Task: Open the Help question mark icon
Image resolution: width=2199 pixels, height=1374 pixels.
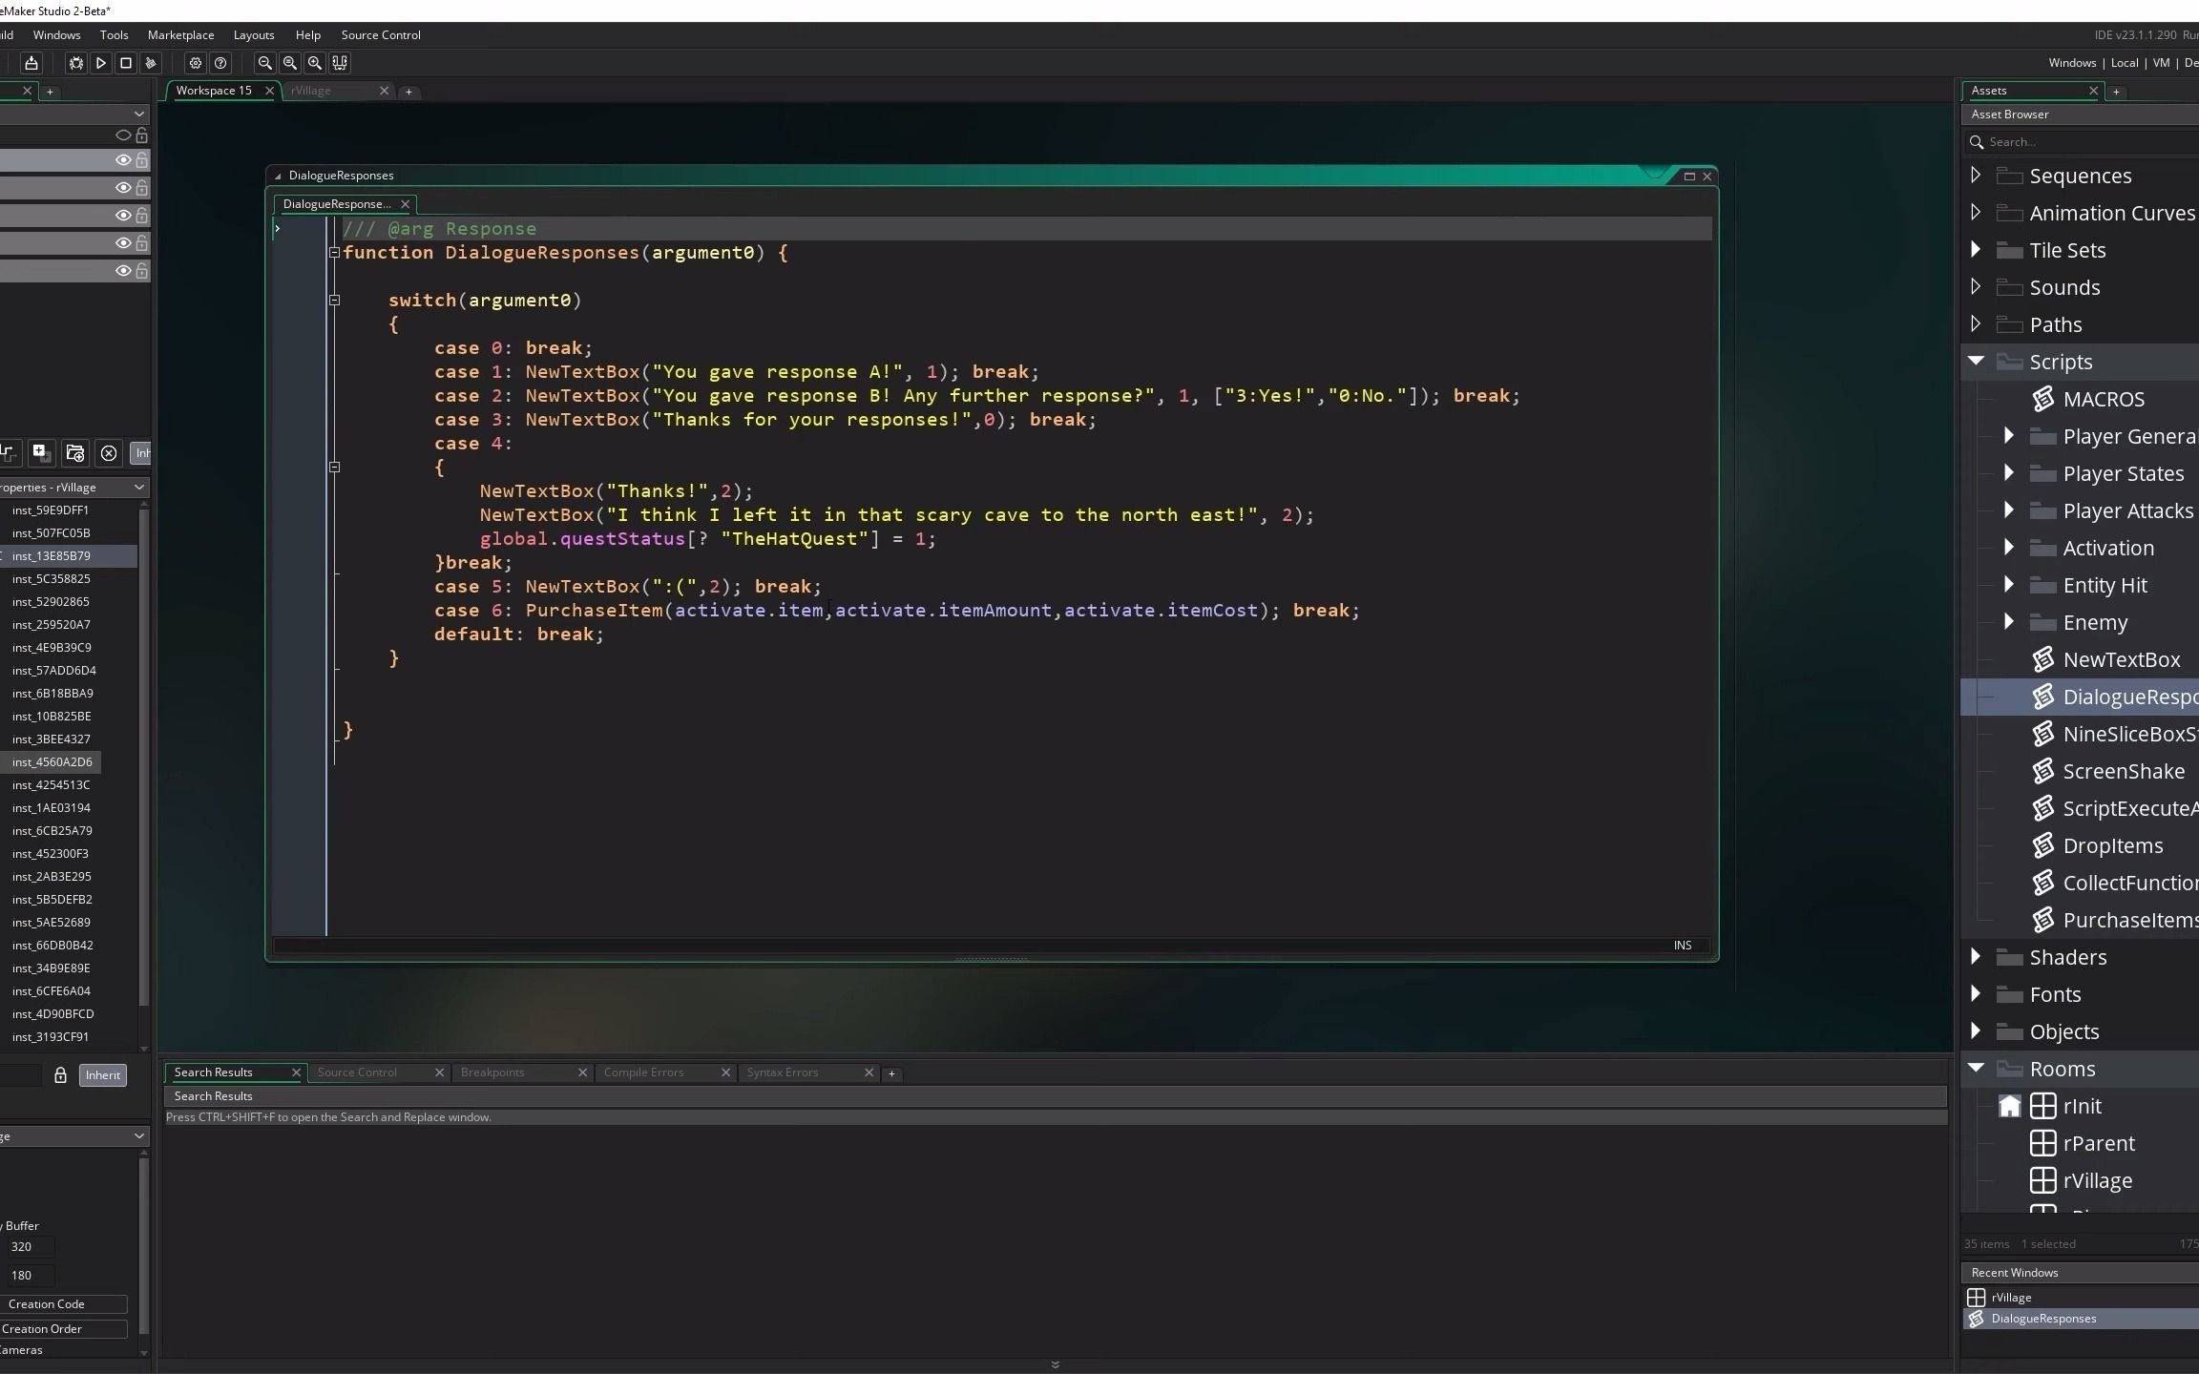Action: [x=220, y=63]
